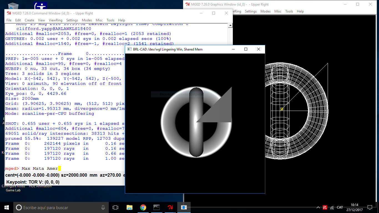Open Action Center notifications icon
Image resolution: width=379 pixels, height=213 pixels.
370,207
